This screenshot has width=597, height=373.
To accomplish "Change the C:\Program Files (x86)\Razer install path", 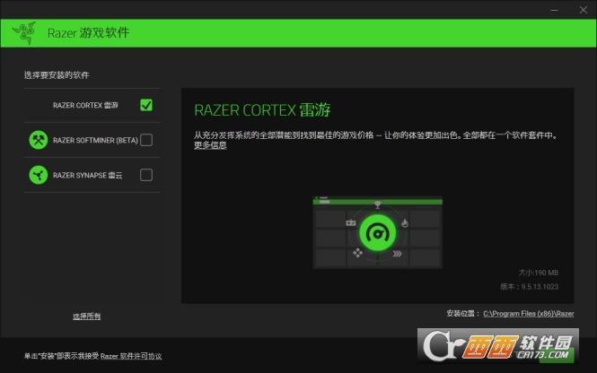I will [x=529, y=314].
